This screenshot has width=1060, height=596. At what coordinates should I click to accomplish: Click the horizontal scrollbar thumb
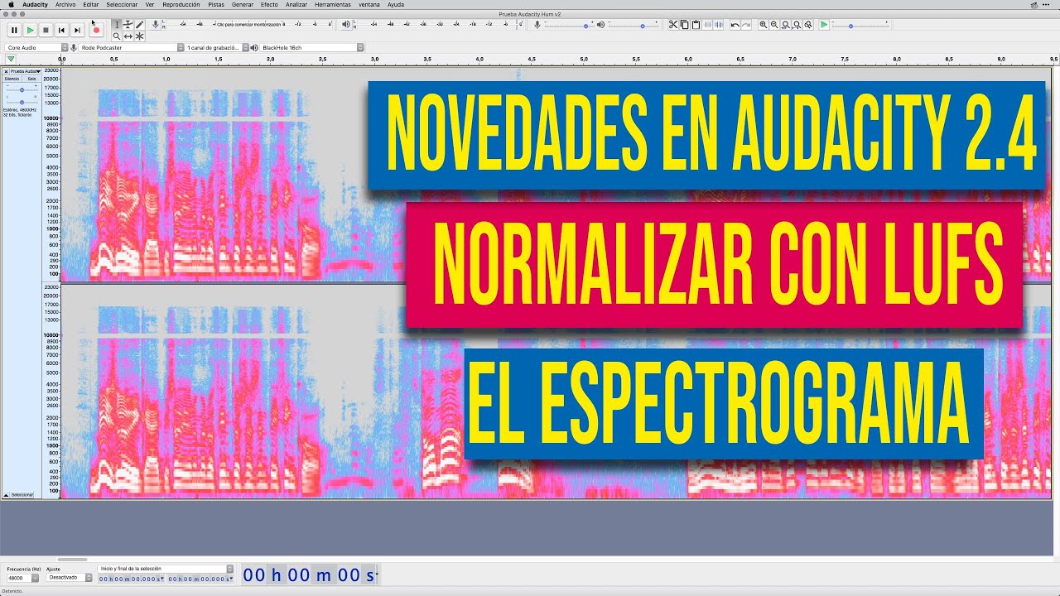pyautogui.click(x=72, y=559)
